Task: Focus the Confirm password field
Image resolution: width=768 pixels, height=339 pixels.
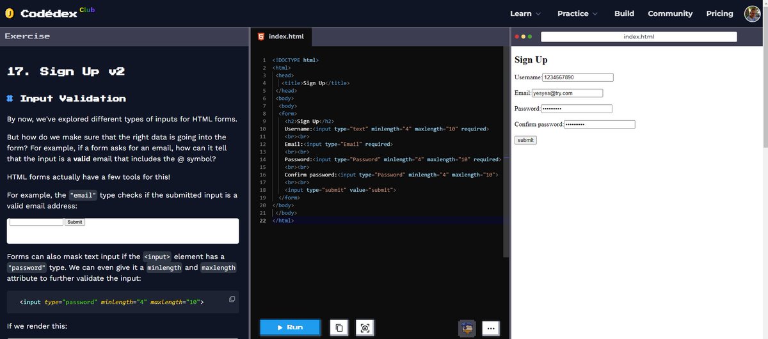Action: pyautogui.click(x=599, y=124)
